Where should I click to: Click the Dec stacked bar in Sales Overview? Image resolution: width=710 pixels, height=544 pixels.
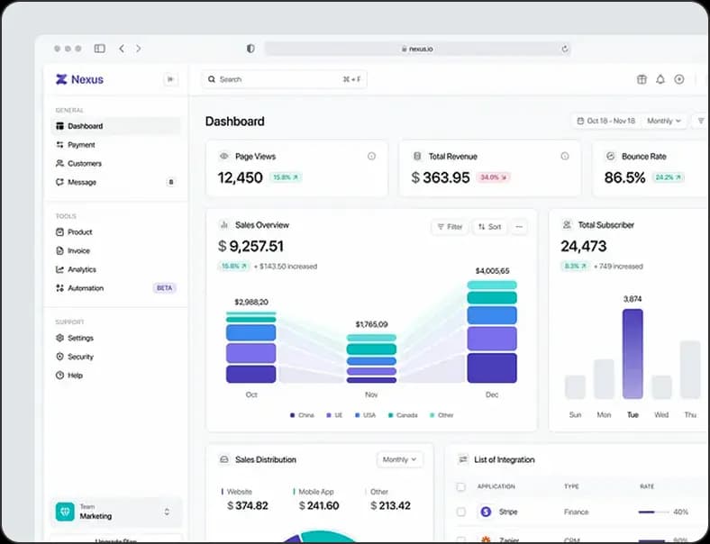[x=492, y=331]
